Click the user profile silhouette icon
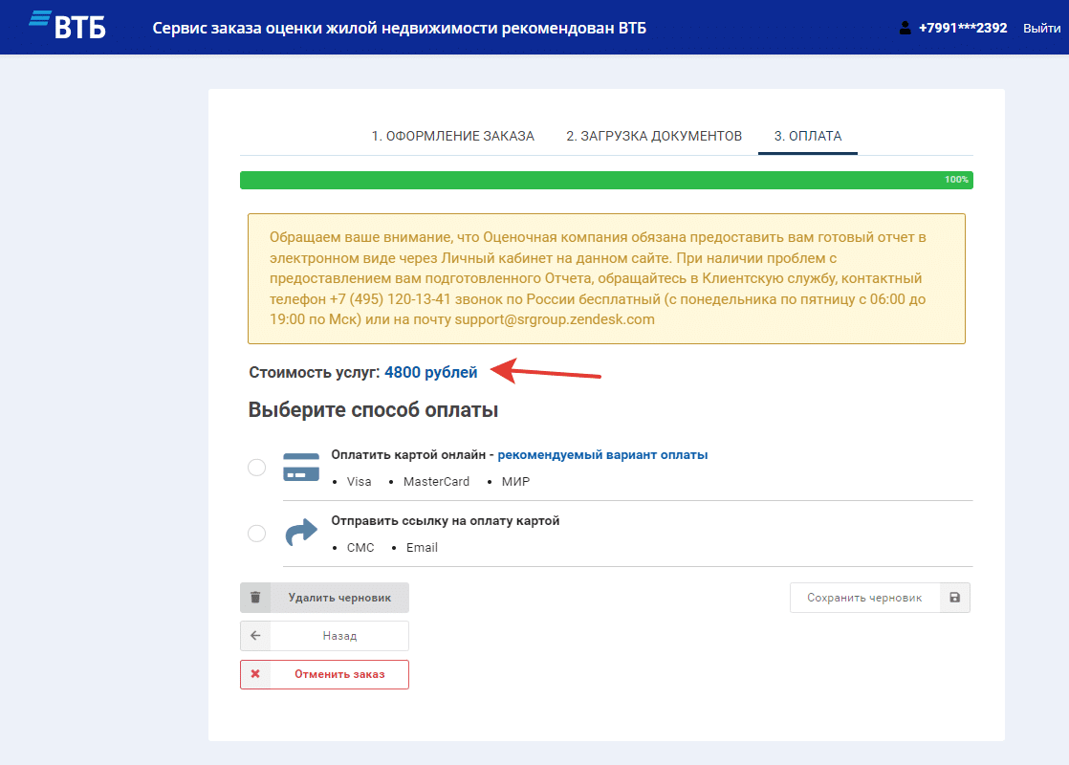 905,28
